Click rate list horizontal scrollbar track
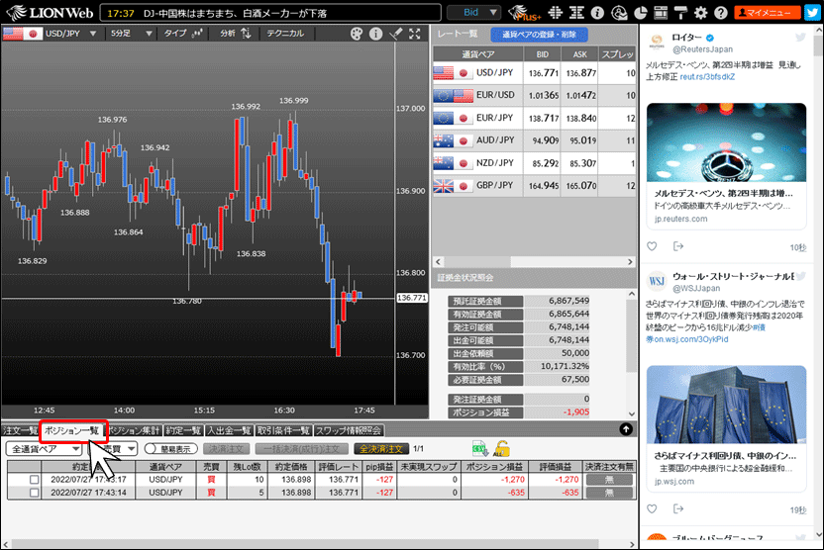The height and width of the screenshot is (550, 824). point(534,261)
